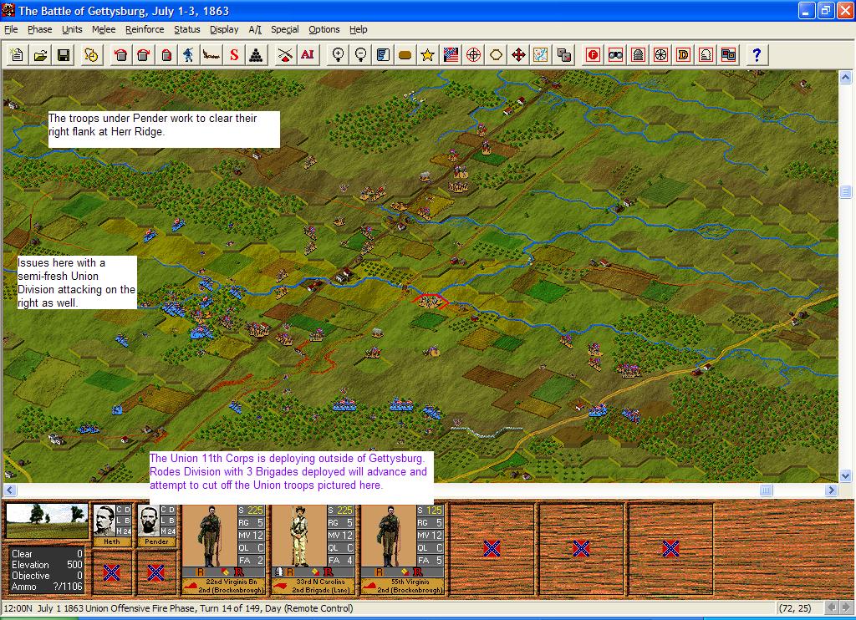Click the gold star toolbar icon

pos(428,55)
